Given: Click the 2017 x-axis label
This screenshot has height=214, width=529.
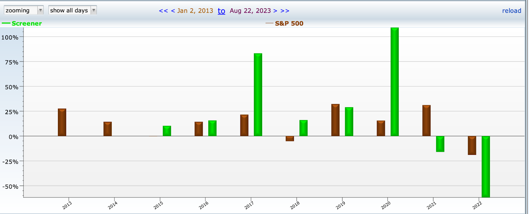Looking at the screenshot, I should coord(249,205).
